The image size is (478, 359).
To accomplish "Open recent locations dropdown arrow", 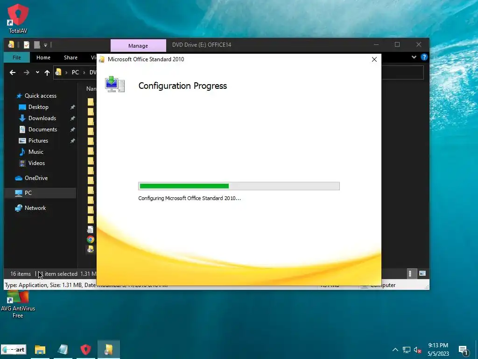I will 37,72.
